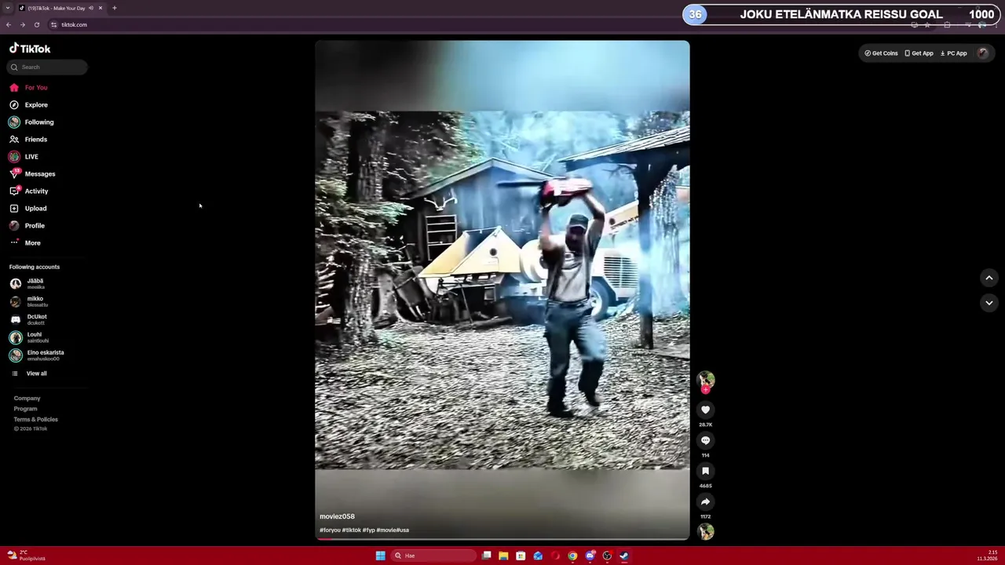Open the tab search dropdown arrow

point(8,8)
